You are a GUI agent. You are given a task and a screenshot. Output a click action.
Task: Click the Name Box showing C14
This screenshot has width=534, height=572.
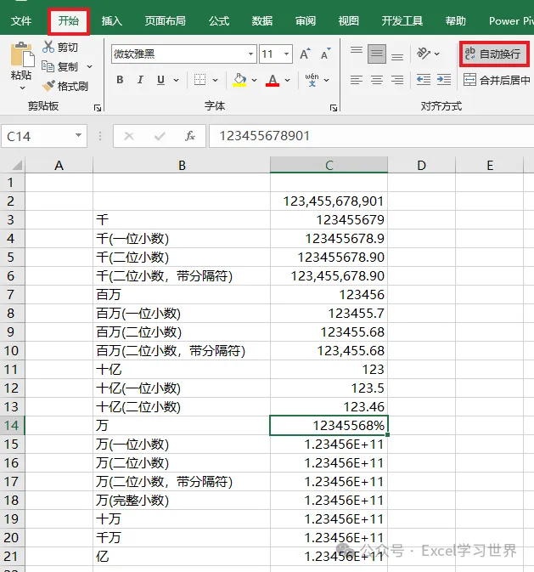(44, 136)
